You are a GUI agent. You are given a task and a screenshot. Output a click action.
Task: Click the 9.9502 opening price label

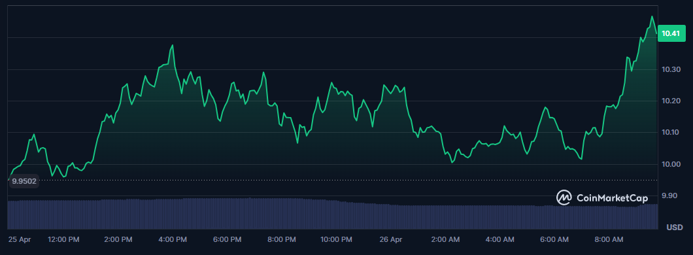point(24,180)
